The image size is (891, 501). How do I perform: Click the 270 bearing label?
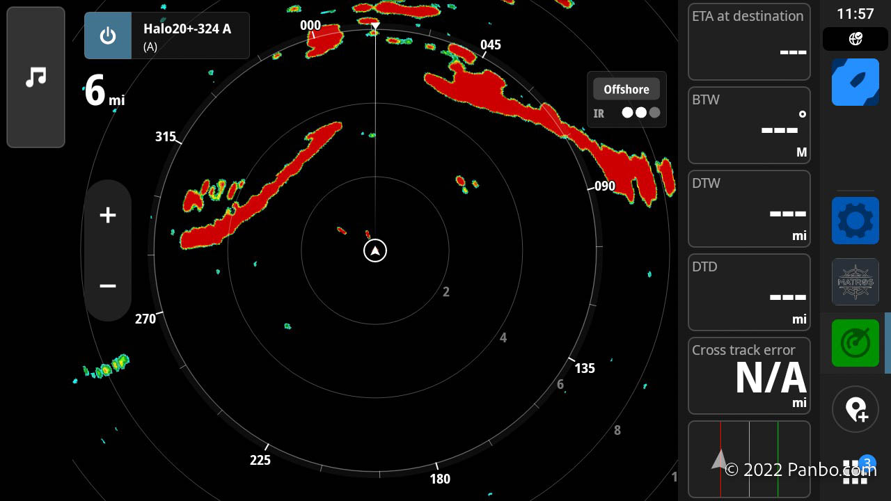coord(145,319)
